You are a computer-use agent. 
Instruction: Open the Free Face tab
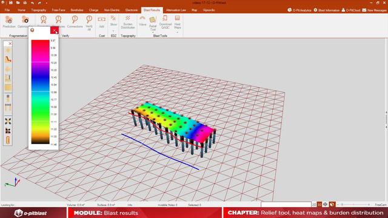pos(59,10)
